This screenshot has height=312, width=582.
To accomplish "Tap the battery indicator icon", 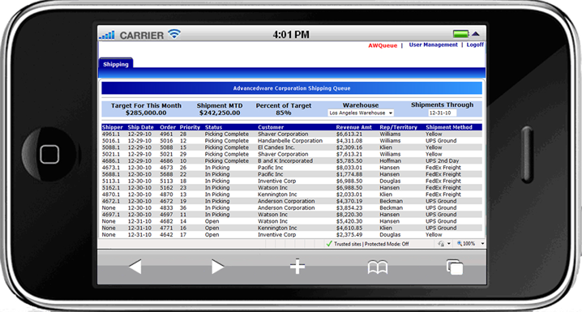I will tap(460, 34).
